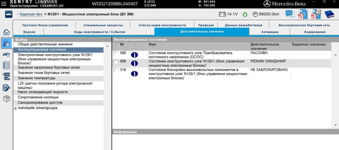Tick the checkbox for value 316
This screenshot has width=339, height=150.
(116, 70)
